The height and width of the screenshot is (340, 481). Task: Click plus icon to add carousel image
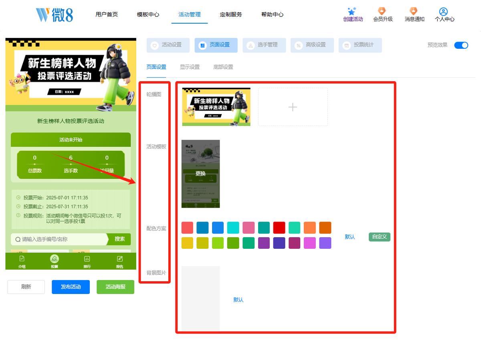[293, 107]
